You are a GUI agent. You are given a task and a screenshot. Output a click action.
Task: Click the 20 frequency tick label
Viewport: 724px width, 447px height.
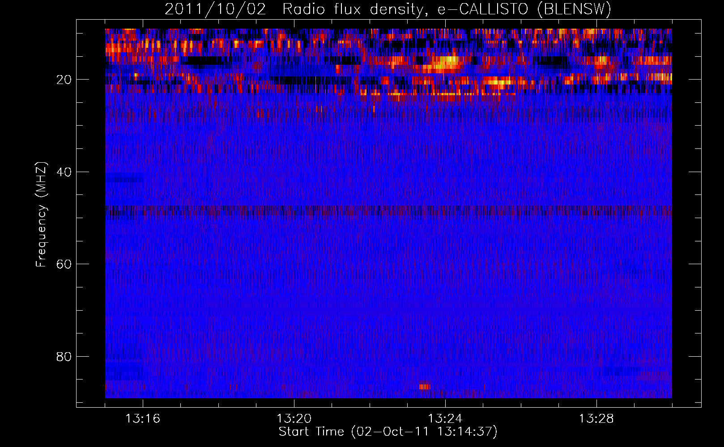[64, 80]
